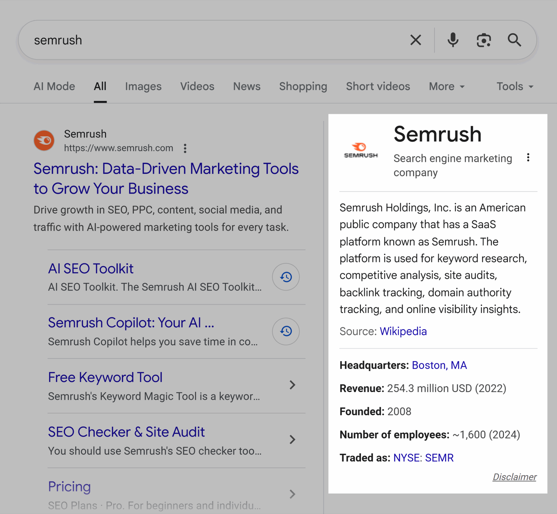Click the Semrush logo in the knowledge panel

[x=361, y=150]
